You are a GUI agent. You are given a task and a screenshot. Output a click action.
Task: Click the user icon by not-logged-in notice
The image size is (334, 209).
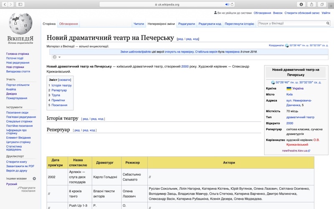click(215, 13)
